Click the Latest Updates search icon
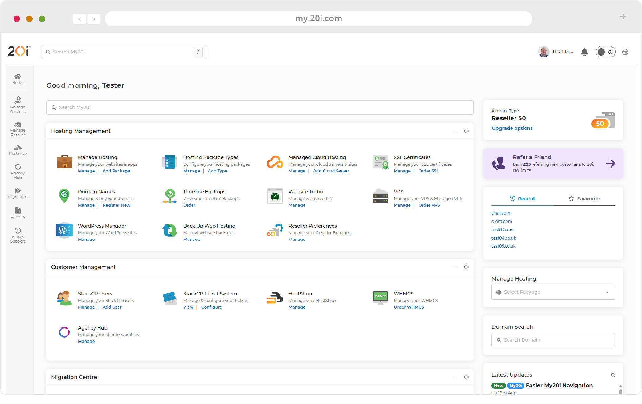 (x=613, y=375)
